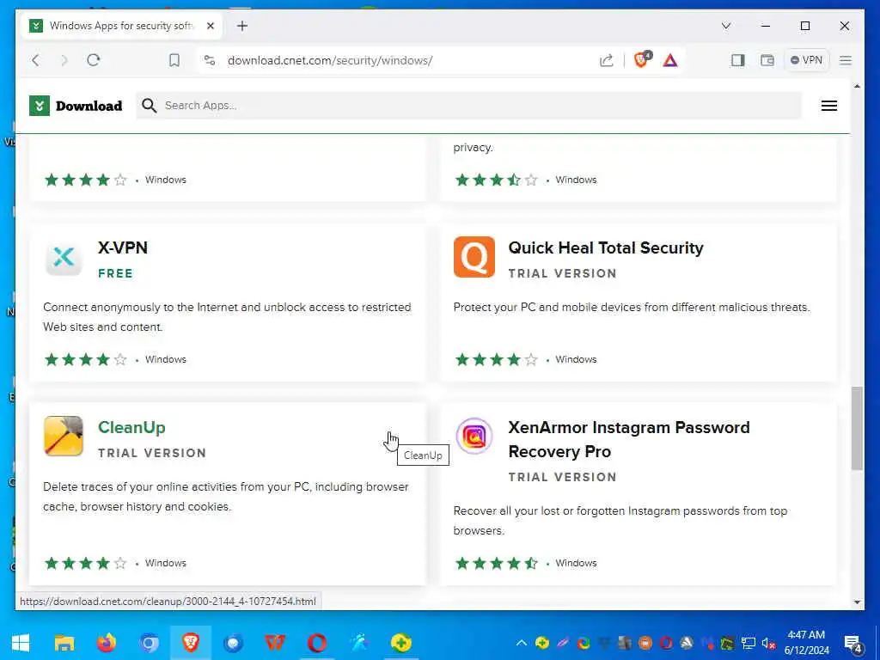The image size is (880, 660).
Task: Click the CleanUp description text
Action: (226, 497)
